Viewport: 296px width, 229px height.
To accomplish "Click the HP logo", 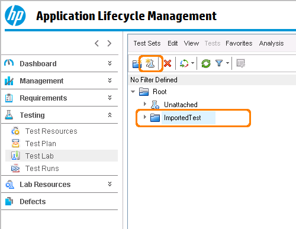I will (15, 15).
